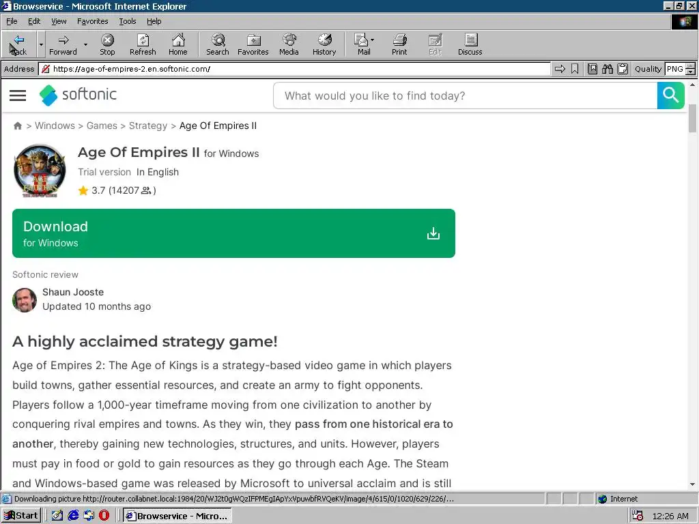This screenshot has height=524, width=699.
Task: Click the address bar URL field
Action: tap(294, 69)
